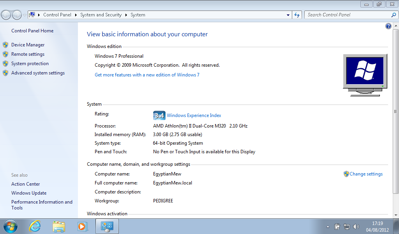Open the Windows Start orb

11,226
